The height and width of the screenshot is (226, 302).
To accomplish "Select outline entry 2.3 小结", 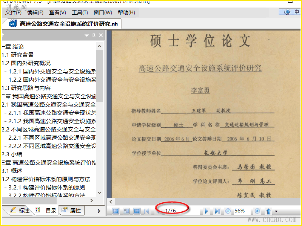I will click(12, 154).
